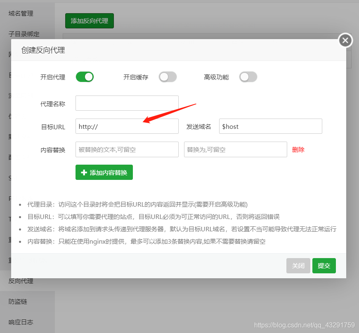Click the 替换为 input field
The image size is (359, 333).
pyautogui.click(x=235, y=149)
